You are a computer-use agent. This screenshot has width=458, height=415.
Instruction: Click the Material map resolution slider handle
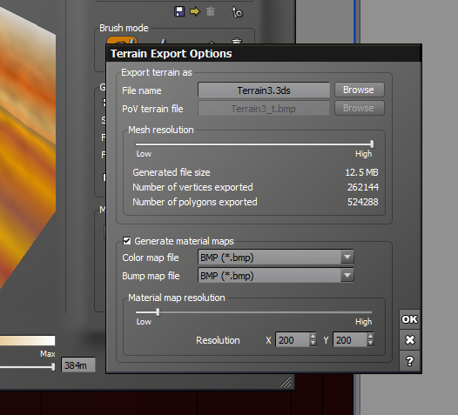coord(158,312)
